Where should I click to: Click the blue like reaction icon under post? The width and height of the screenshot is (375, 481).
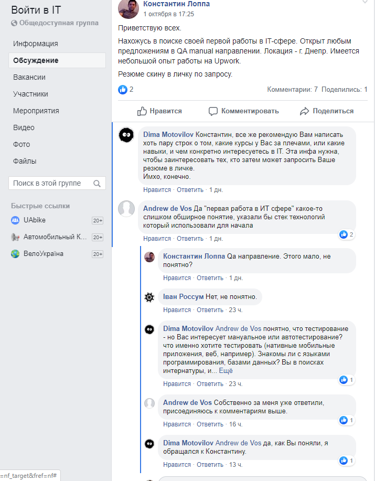point(123,90)
